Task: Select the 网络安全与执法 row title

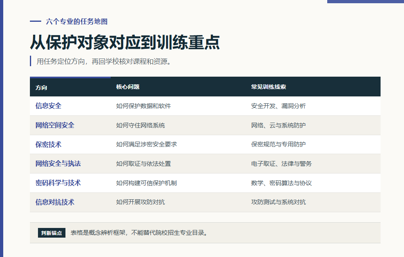Action: [x=58, y=164]
